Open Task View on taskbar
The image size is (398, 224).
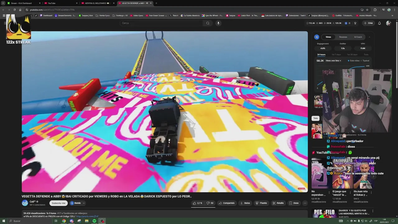coord(56,221)
